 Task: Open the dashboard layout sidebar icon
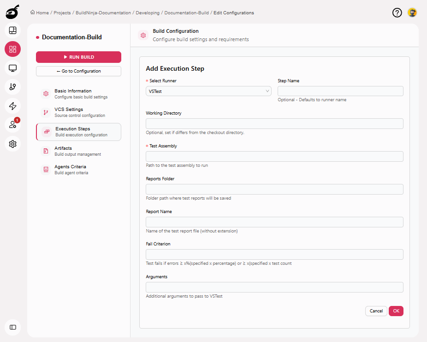[x=13, y=31]
